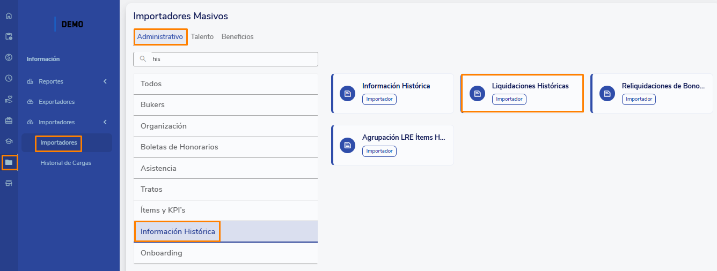Viewport: 717px width, 271px height.
Task: Open the clipboard icon in the left rail
Action: coord(9,36)
